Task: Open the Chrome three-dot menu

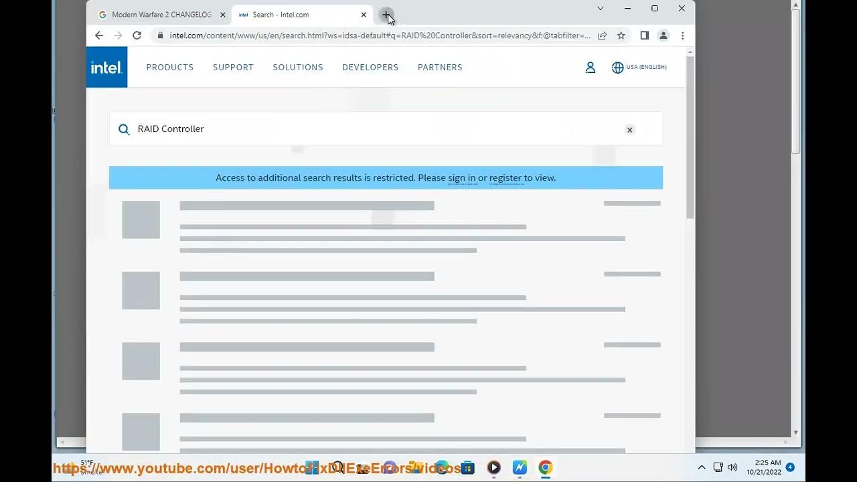Action: click(x=682, y=35)
